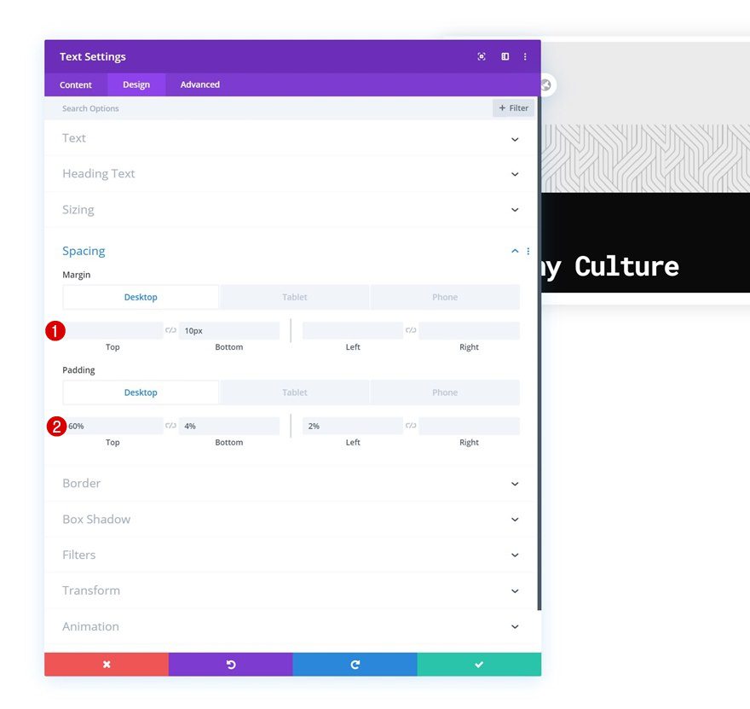Click the preview icon in the title bar
The height and width of the screenshot is (709, 750).
point(481,56)
